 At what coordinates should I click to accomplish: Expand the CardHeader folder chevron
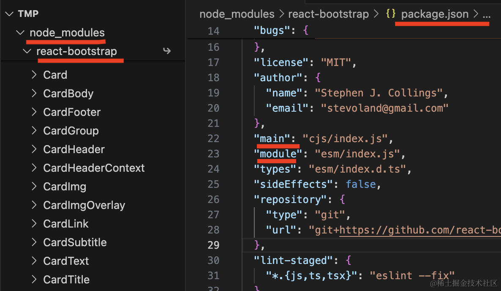tap(34, 149)
